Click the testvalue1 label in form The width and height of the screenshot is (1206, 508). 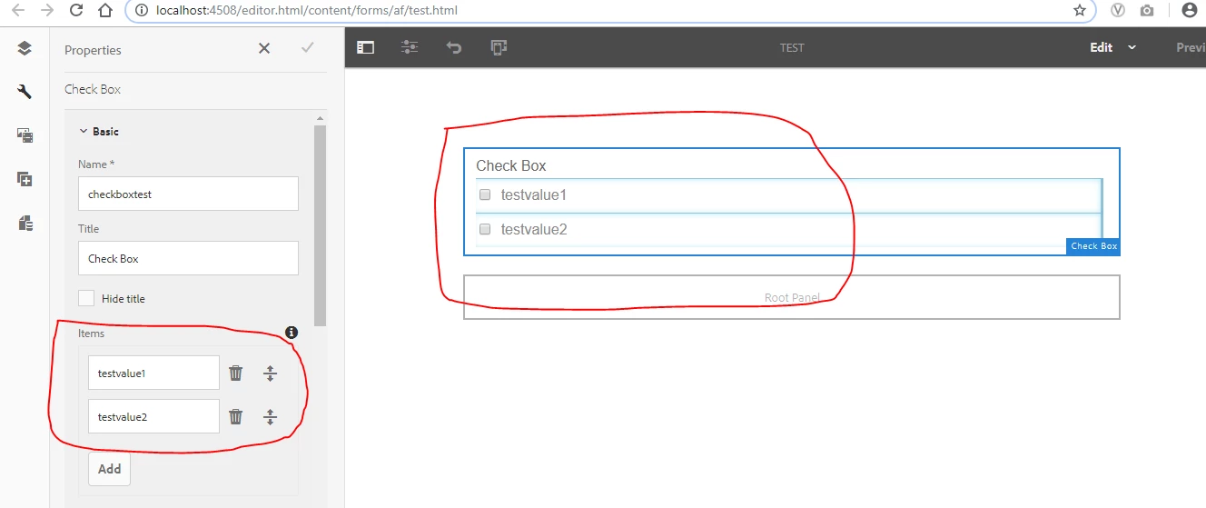point(534,194)
